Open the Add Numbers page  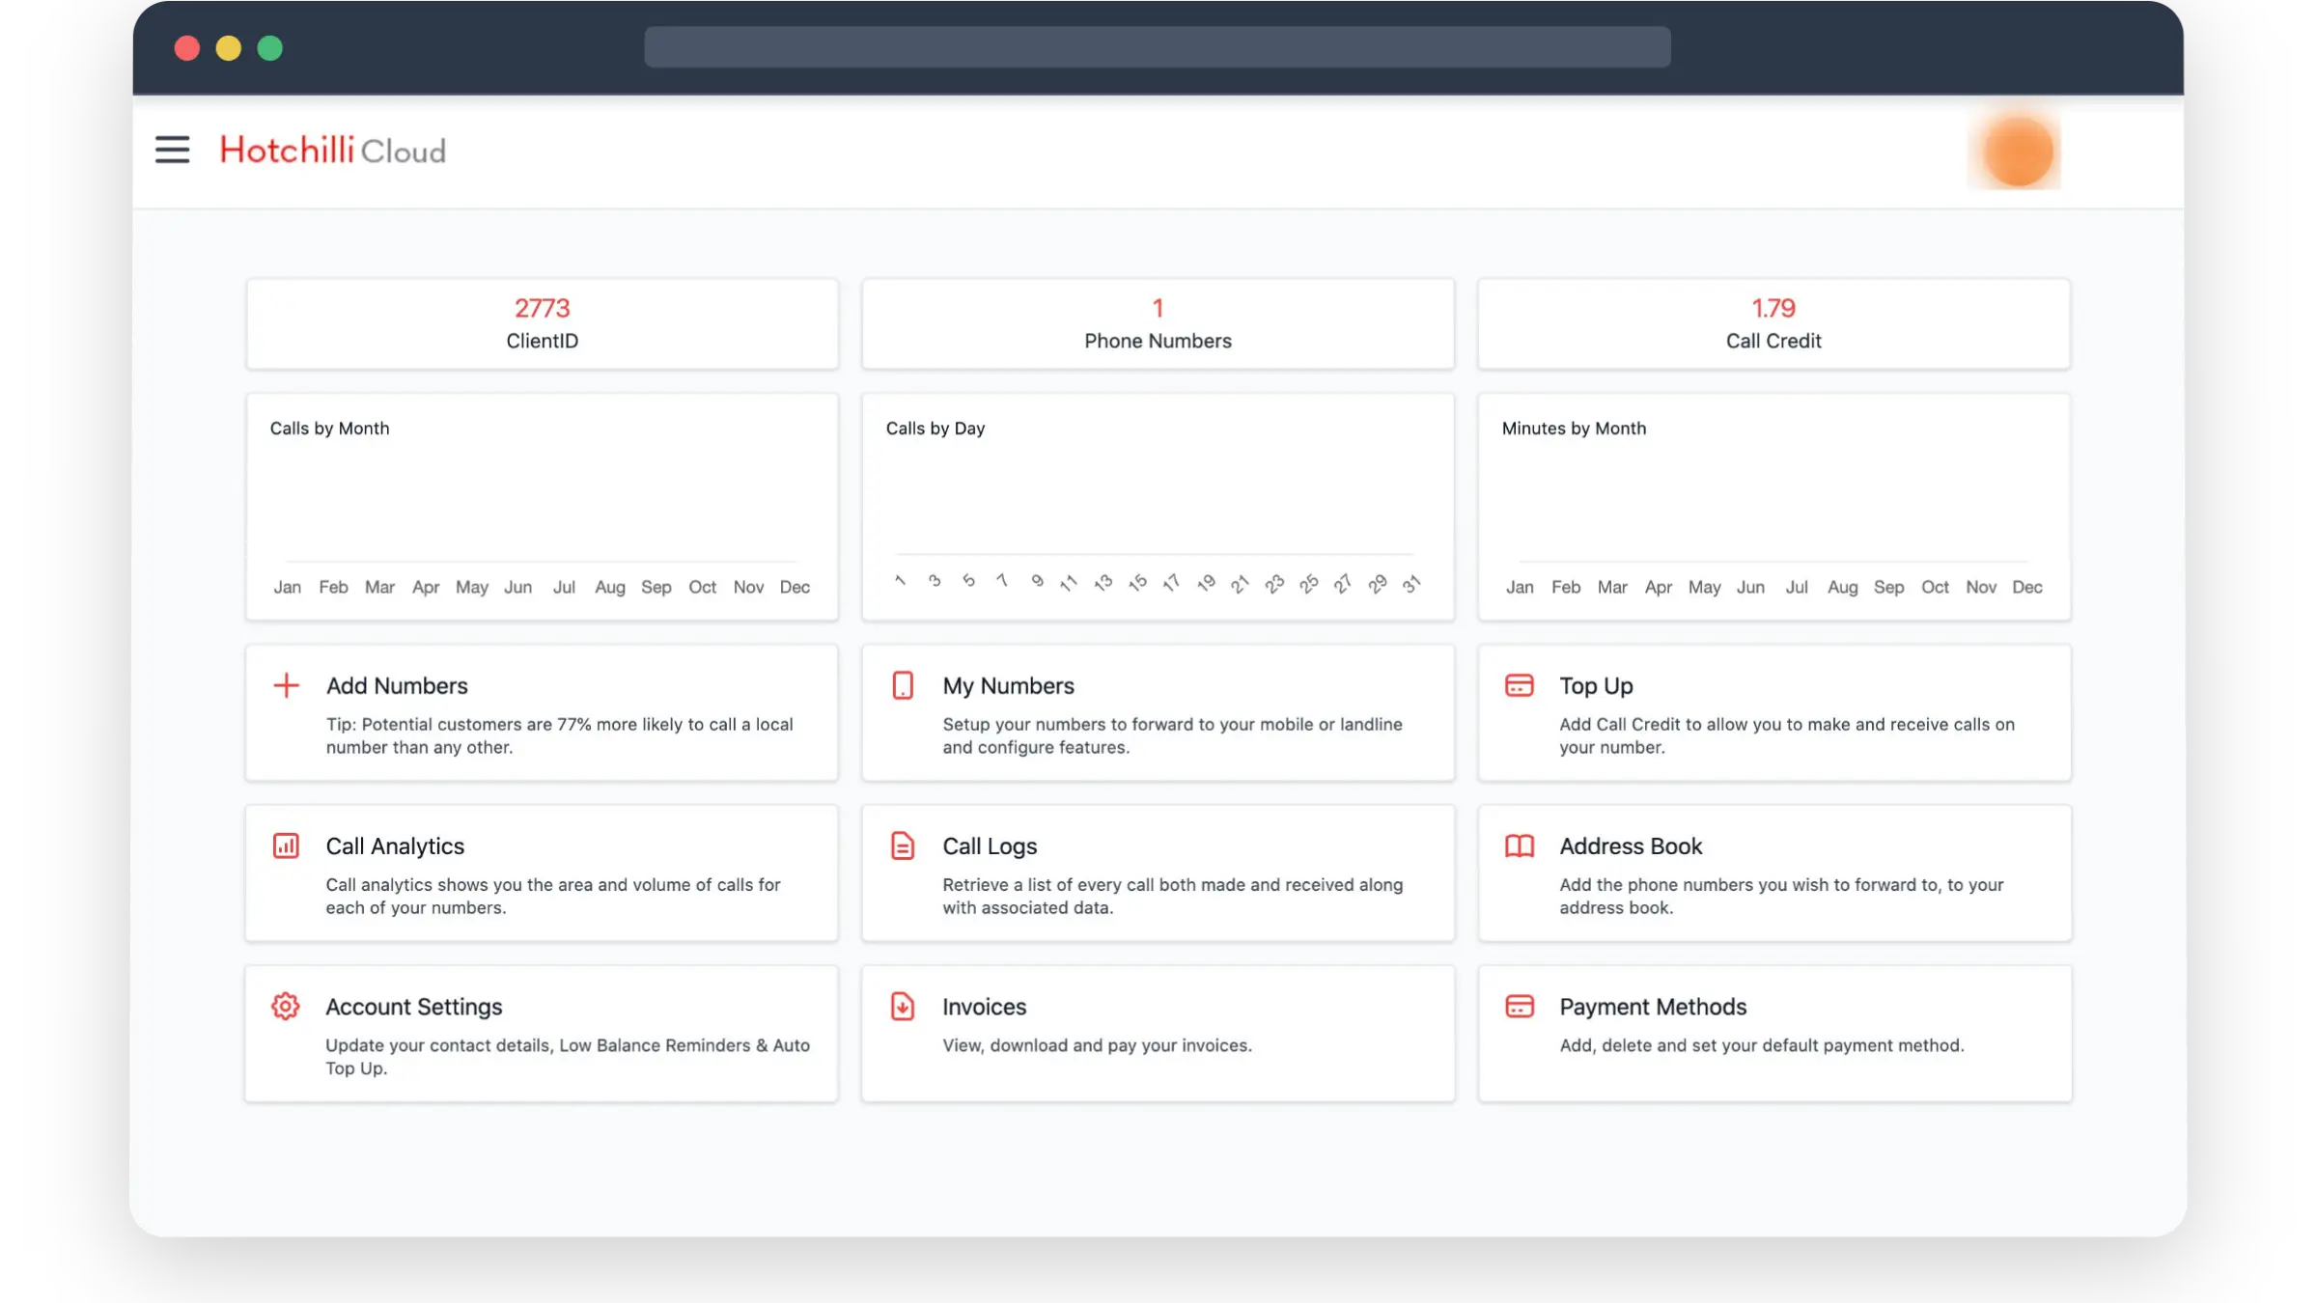pos(542,713)
